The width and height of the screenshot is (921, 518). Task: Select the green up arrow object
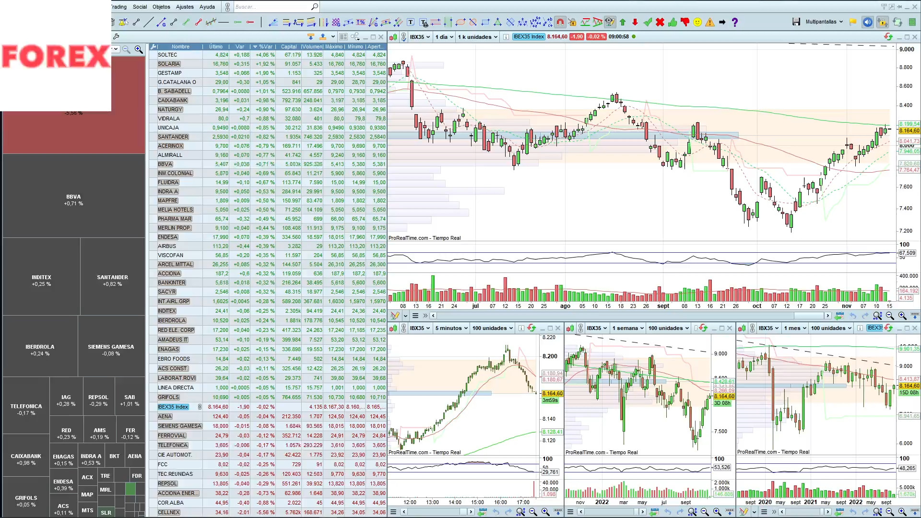[623, 22]
